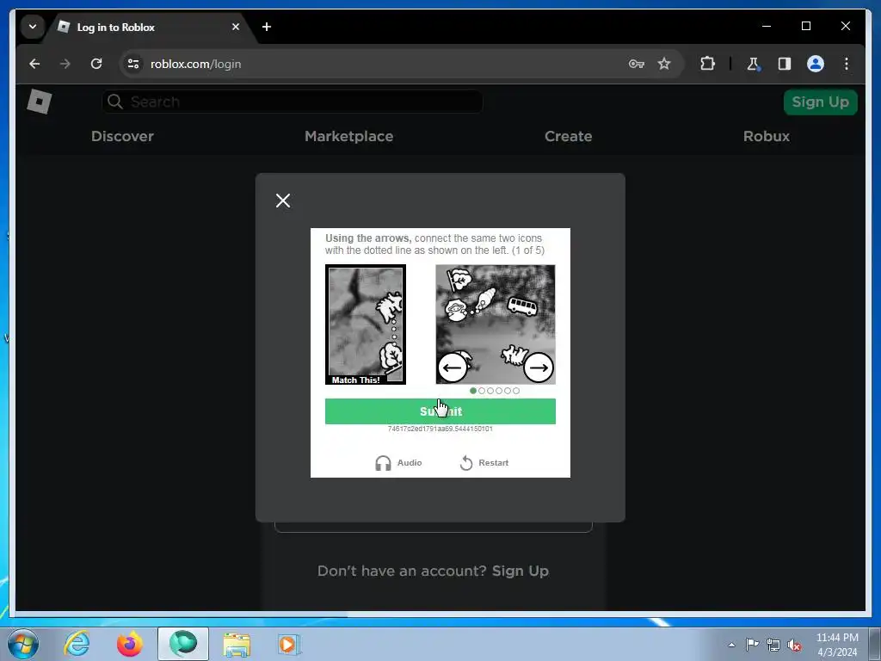
Task: Open Chrome Labs flask icon
Action: click(x=754, y=64)
